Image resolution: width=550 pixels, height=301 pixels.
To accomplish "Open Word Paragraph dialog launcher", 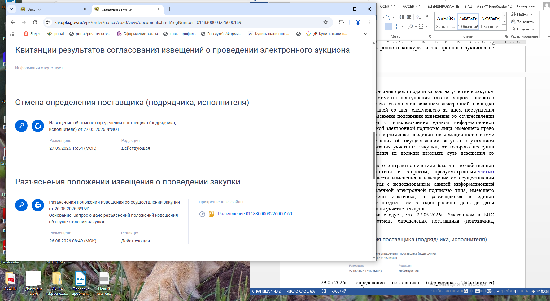I will [430, 37].
